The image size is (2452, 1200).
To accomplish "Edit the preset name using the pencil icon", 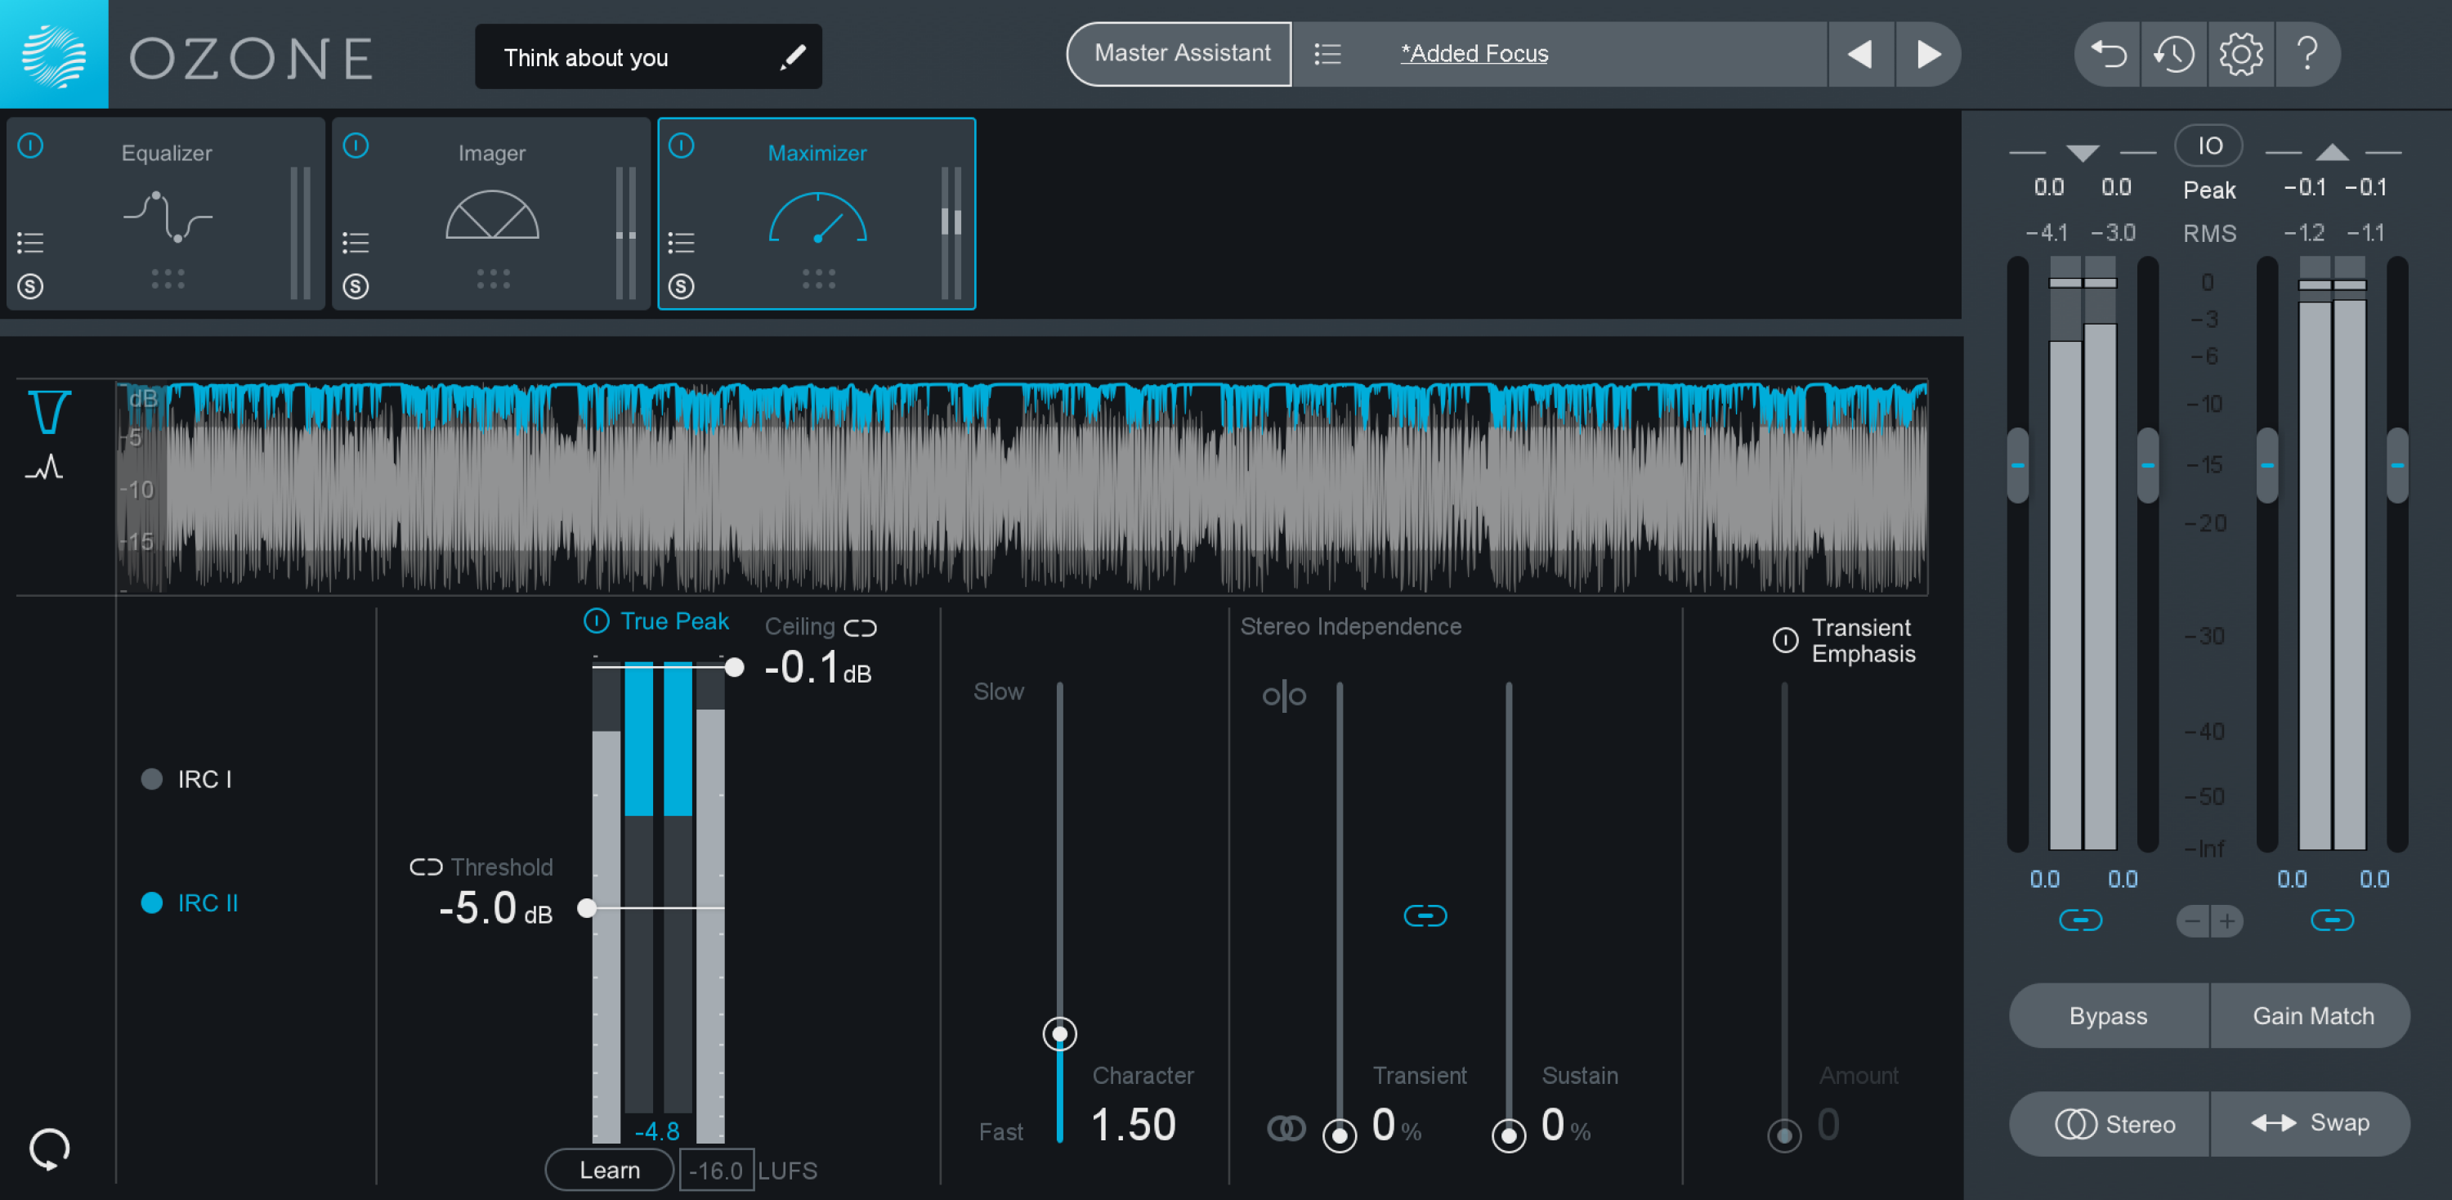I will [794, 56].
